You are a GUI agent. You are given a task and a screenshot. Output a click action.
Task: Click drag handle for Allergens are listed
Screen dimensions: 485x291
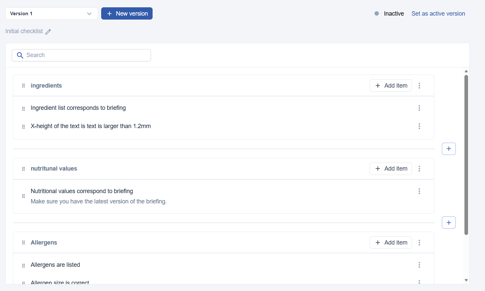(24, 265)
